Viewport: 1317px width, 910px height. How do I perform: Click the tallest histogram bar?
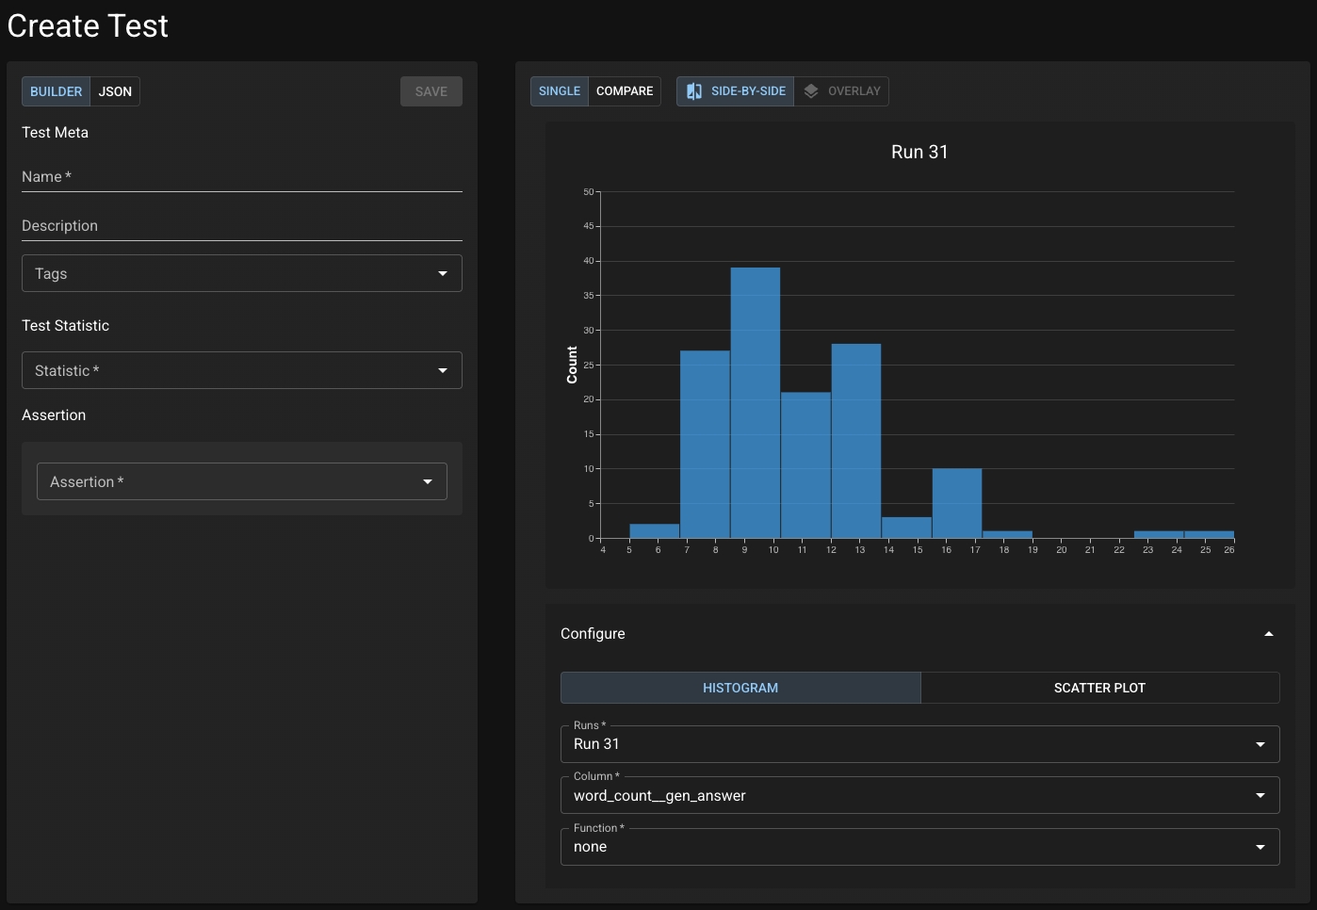point(755,402)
